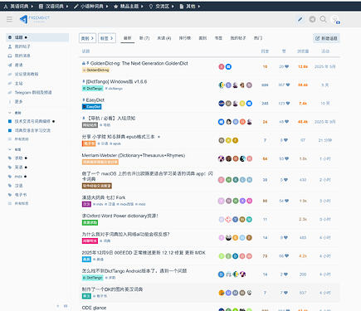Click the pencil icon on 小语种词典 top menu

pyautogui.click(x=76, y=7)
